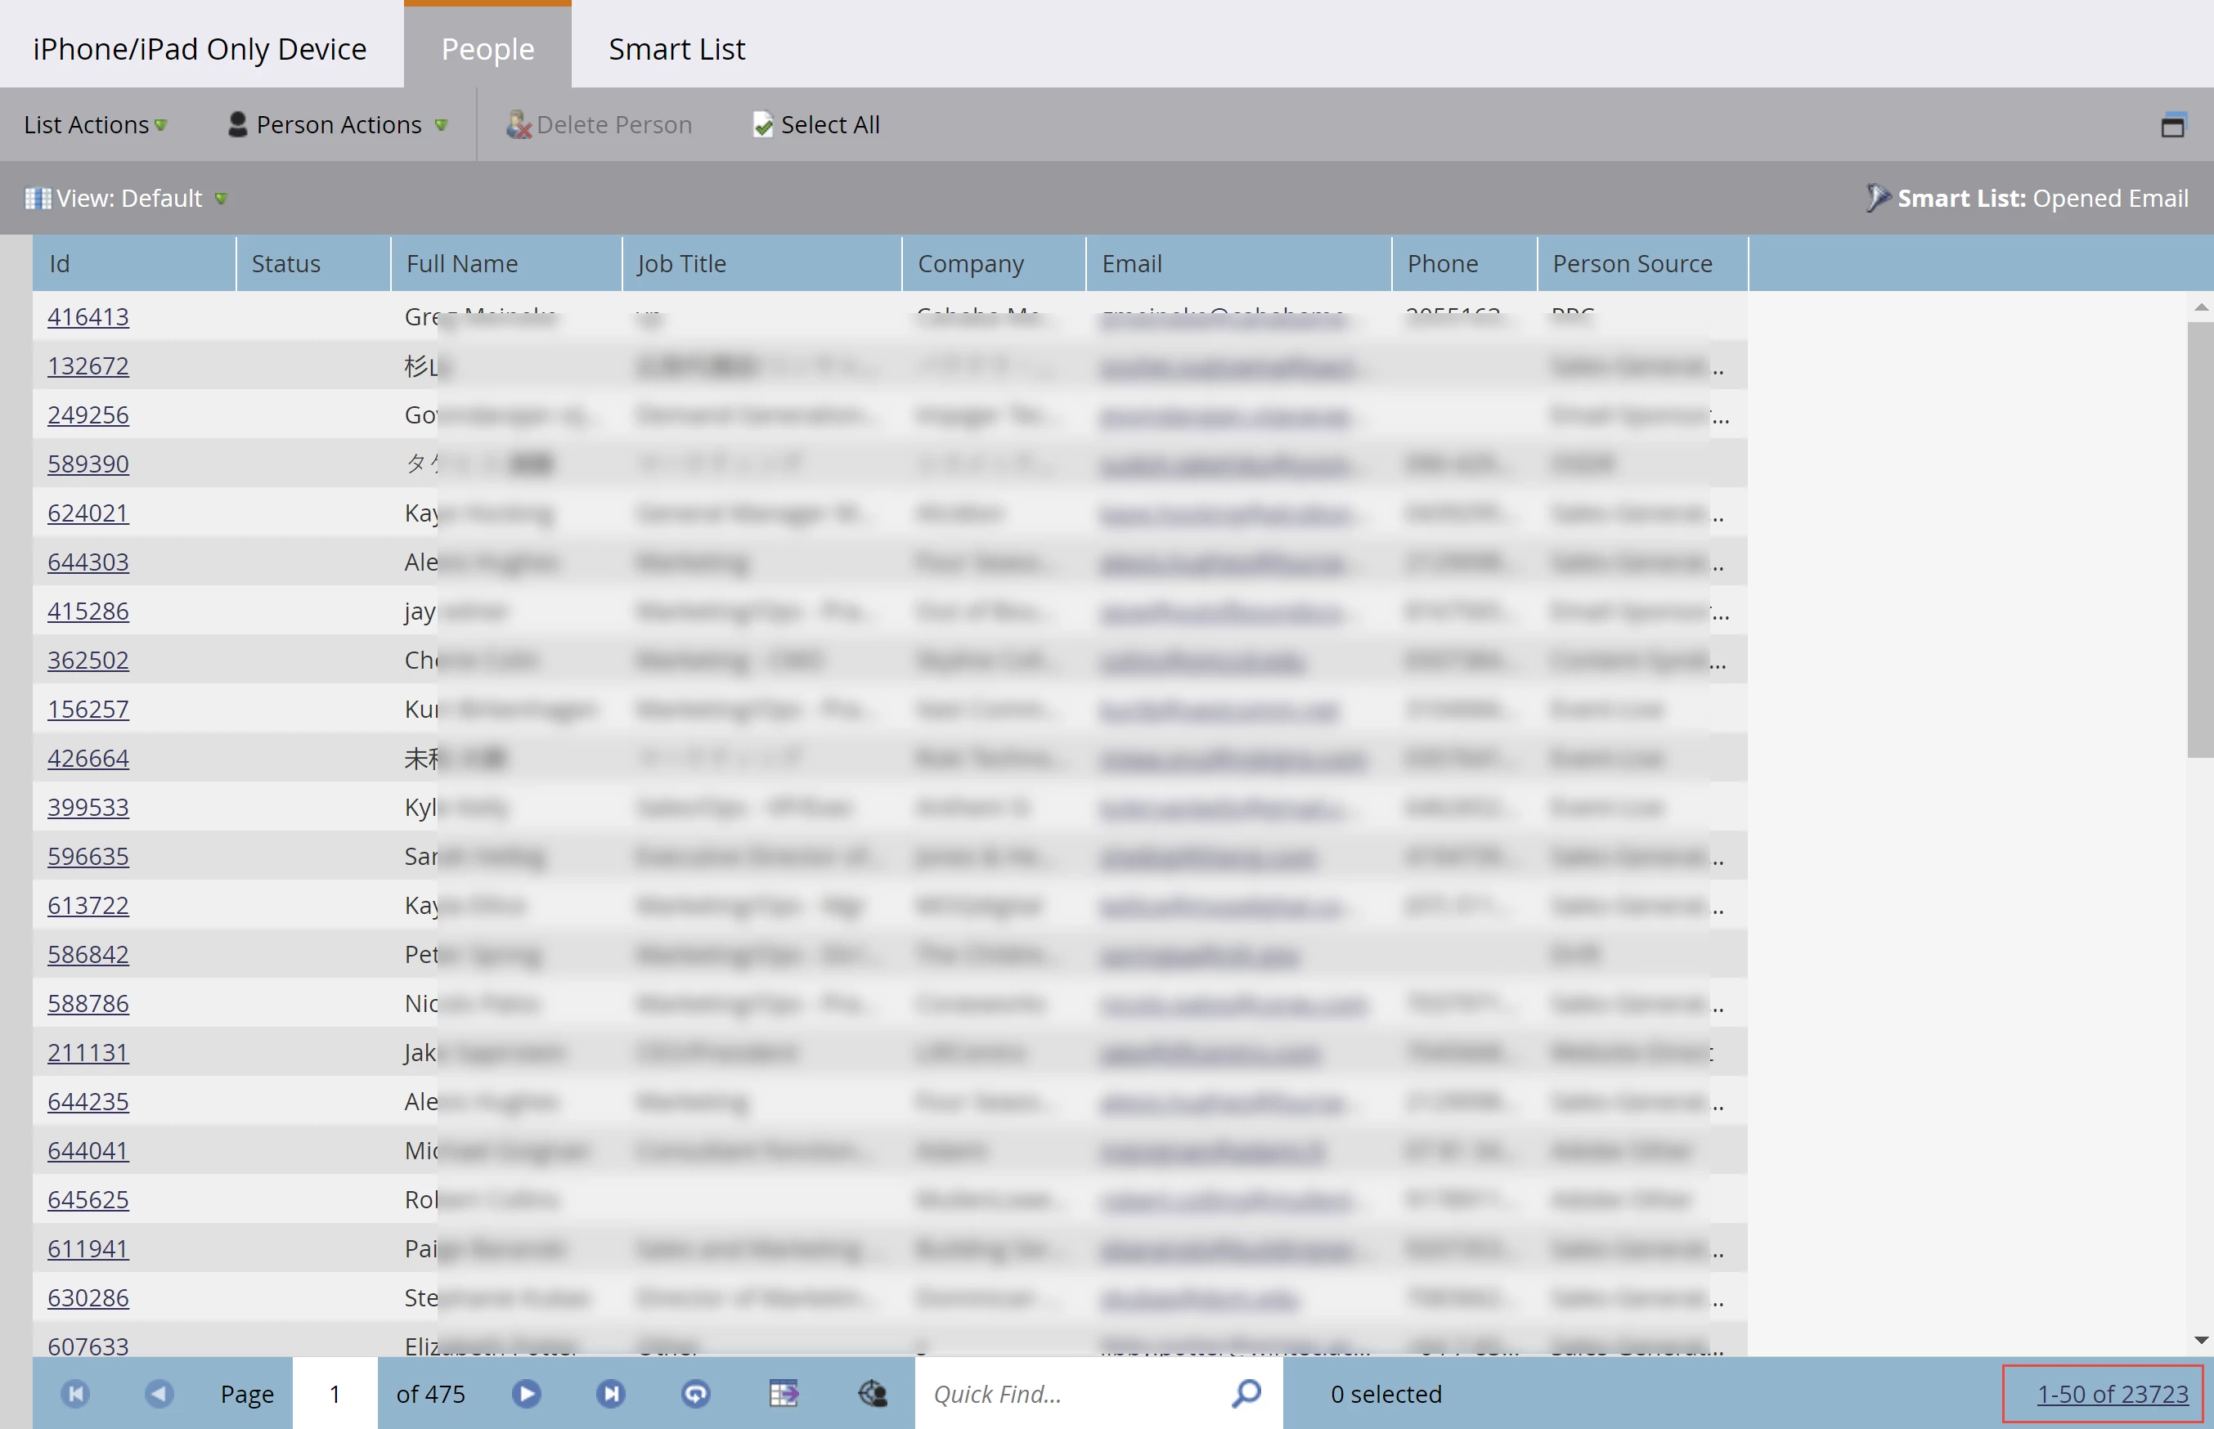Jump to the last page
Viewport: 2214px width, 1429px height.
(x=611, y=1393)
